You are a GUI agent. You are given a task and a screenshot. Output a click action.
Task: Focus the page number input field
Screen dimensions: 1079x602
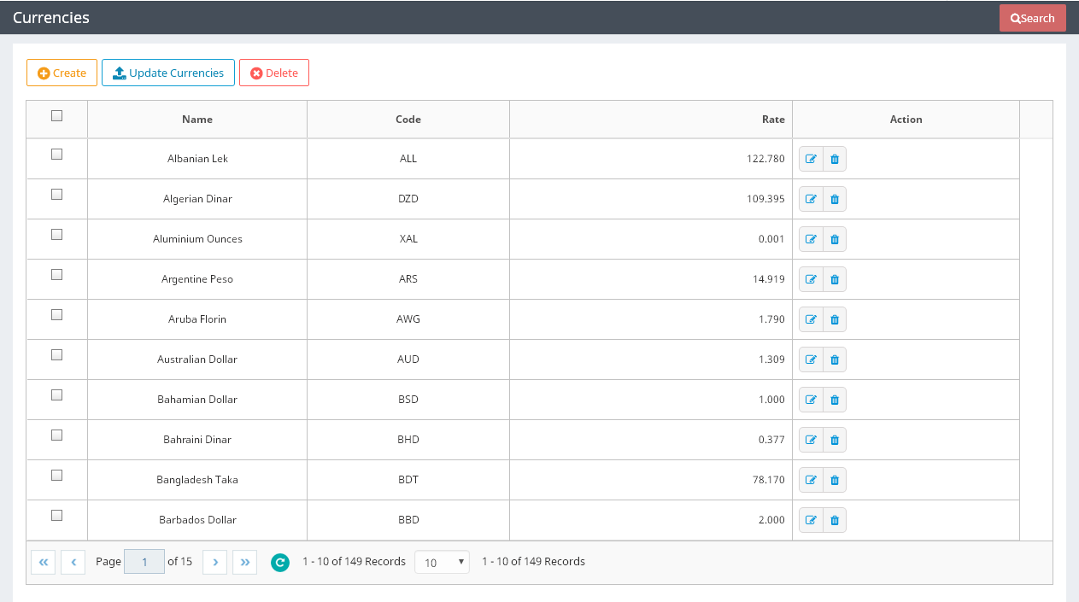144,562
